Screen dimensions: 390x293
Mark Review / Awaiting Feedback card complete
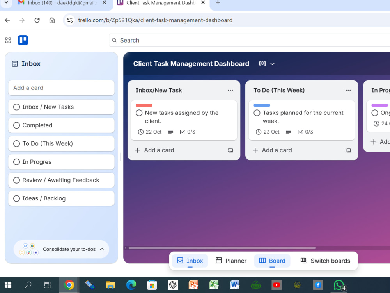tap(17, 180)
